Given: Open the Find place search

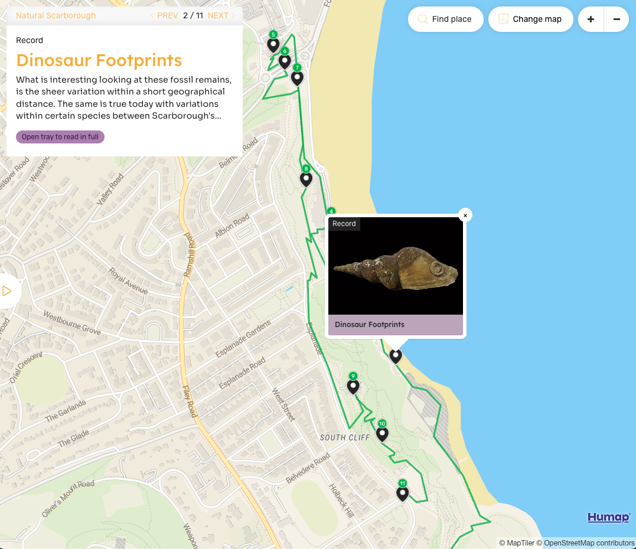Looking at the screenshot, I should [x=445, y=19].
